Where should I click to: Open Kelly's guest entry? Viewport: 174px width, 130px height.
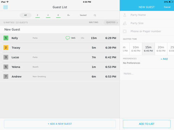pyautogui.click(x=60, y=38)
